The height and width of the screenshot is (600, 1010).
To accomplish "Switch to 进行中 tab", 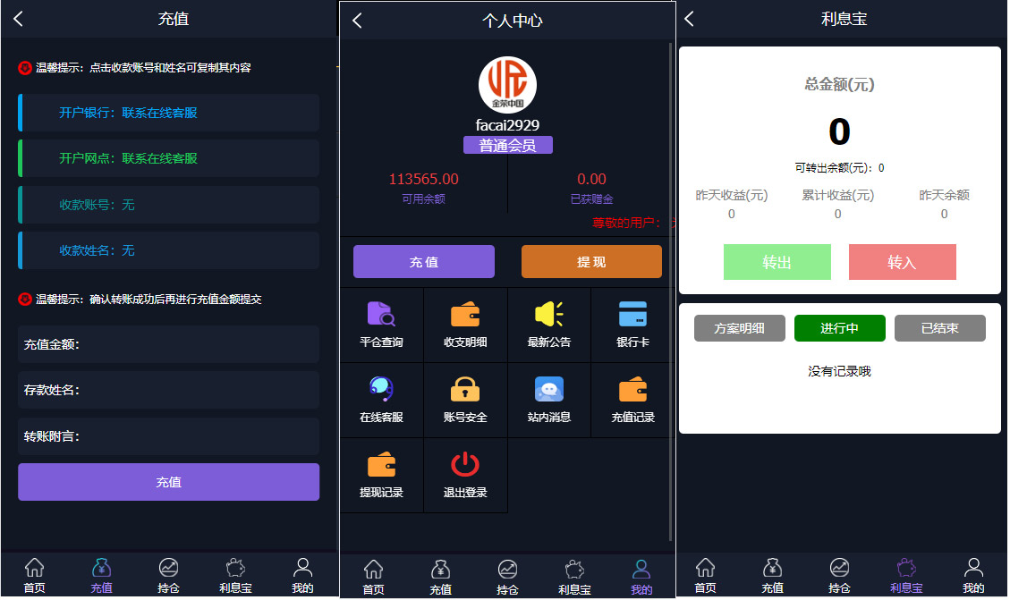I will point(839,328).
